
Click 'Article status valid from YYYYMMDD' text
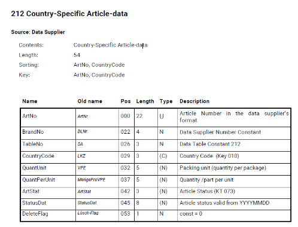click(224, 203)
